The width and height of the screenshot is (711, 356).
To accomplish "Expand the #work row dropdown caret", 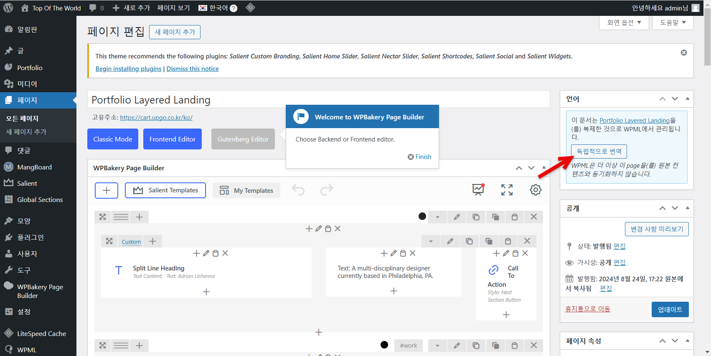I will 437,346.
